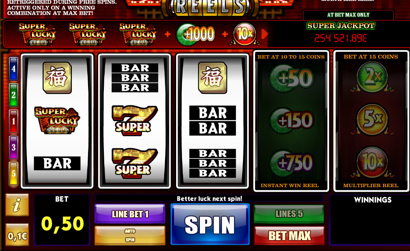Click the BET MAX button
Screen dimensions: 410x251
click(289, 236)
